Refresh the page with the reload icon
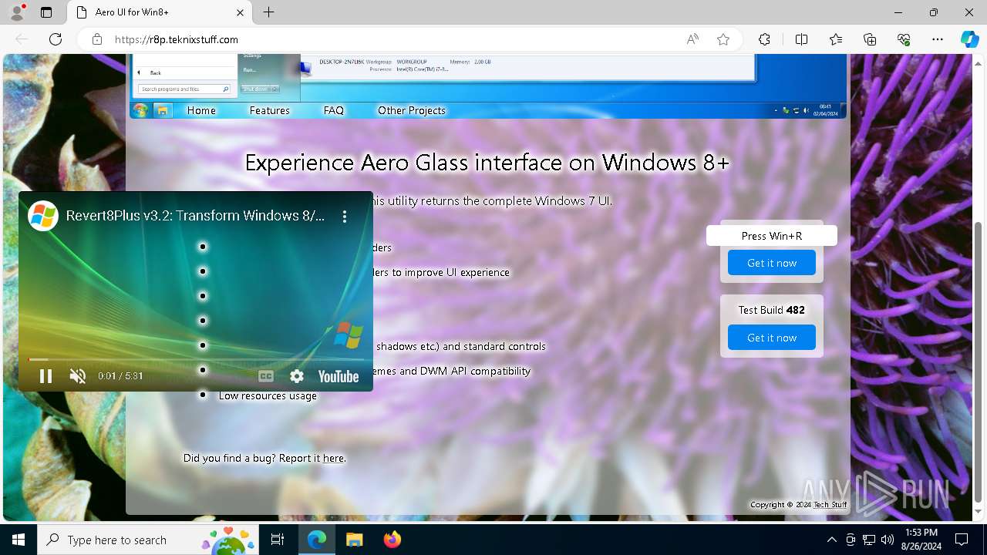Image resolution: width=987 pixels, height=555 pixels. coord(56,39)
